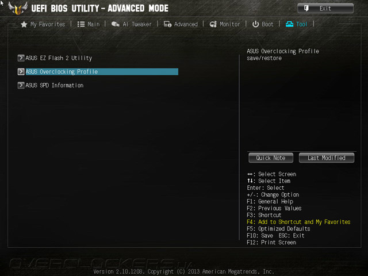Screen dimensions: 368x276
Task: Expand ASUS SPD Information arrow
Action: click(x=21, y=85)
